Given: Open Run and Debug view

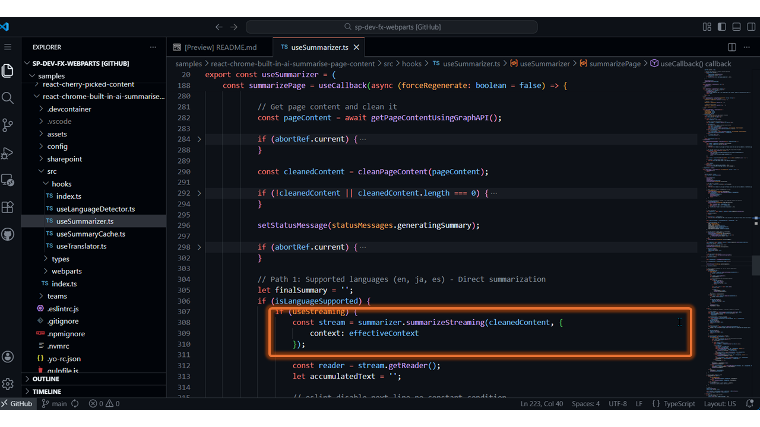Looking at the screenshot, I should [8, 153].
